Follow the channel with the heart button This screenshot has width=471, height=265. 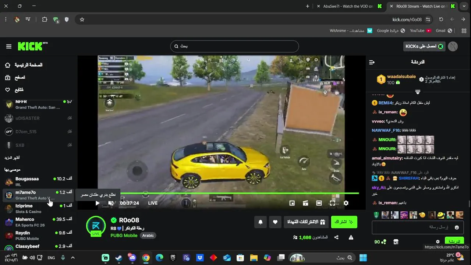point(275,222)
